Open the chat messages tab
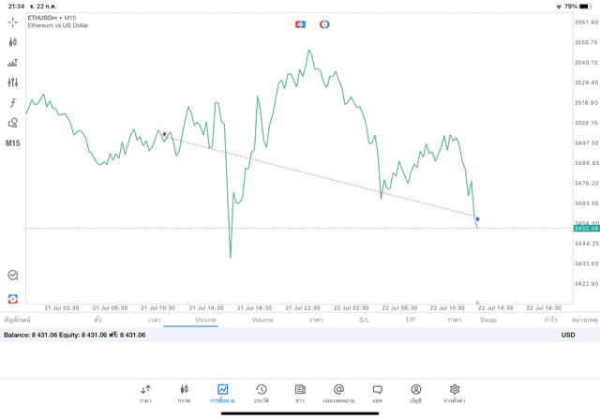This screenshot has height=419, width=600. [x=377, y=392]
